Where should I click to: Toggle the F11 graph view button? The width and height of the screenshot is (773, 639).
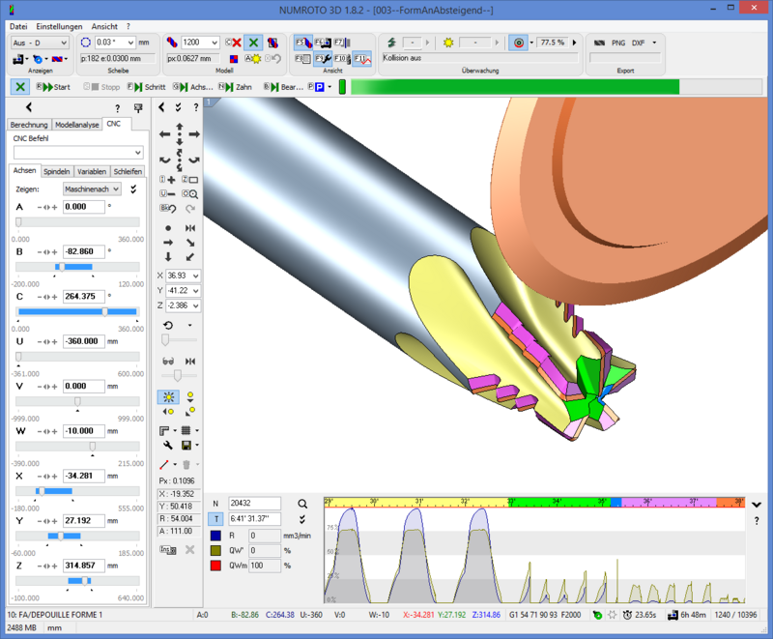click(361, 59)
